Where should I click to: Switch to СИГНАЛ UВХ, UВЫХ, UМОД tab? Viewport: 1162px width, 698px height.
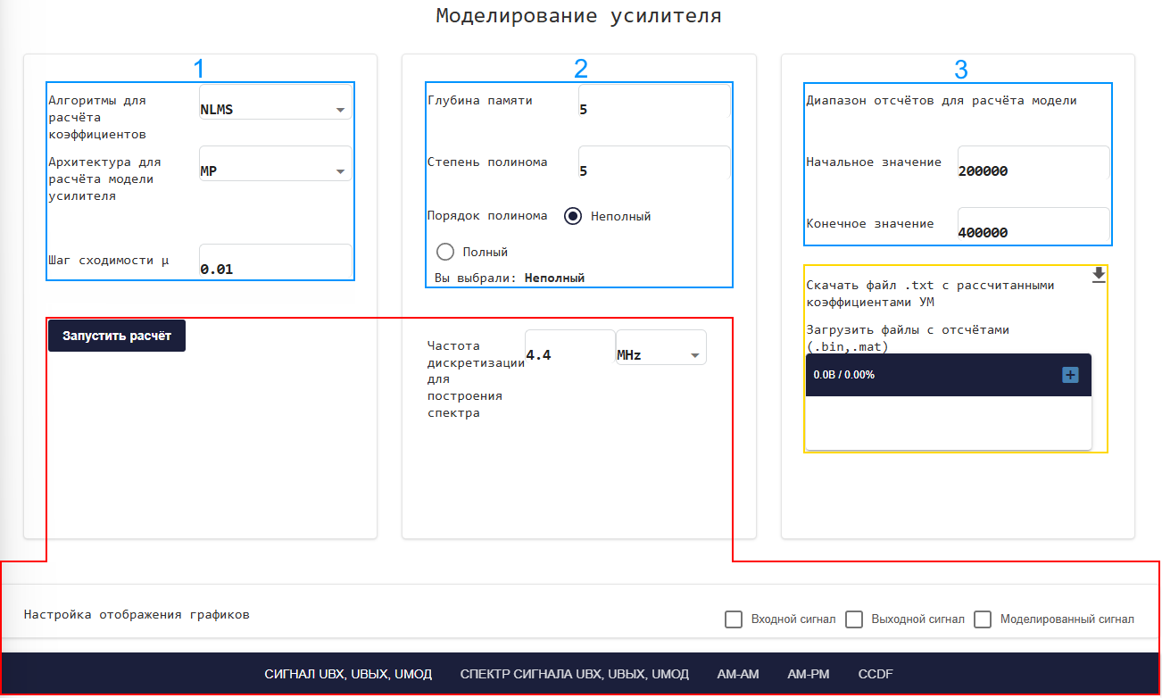(x=348, y=674)
